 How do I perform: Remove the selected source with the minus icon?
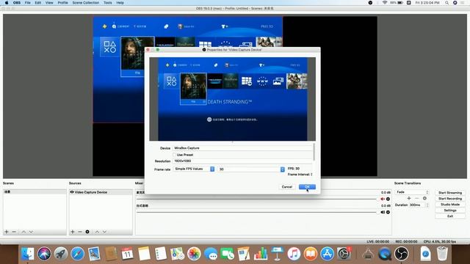pos(80,232)
